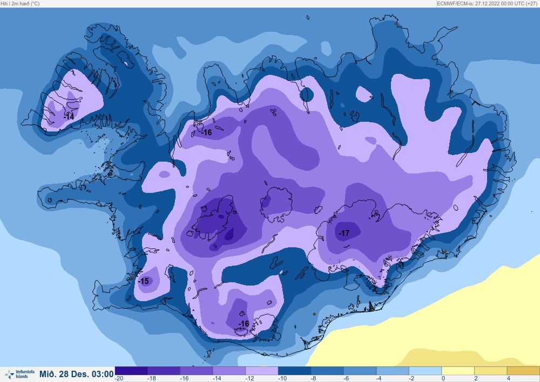The image size is (540, 382).
Task: Click the -14 temperature label in the Westfjords
Action: point(69,117)
